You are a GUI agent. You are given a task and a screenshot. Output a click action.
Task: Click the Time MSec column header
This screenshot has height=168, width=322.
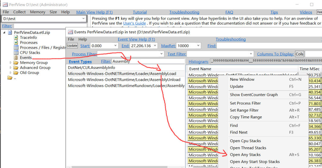(310, 69)
